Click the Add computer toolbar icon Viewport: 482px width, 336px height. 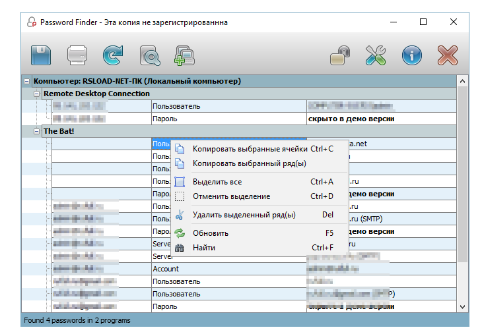click(x=184, y=55)
